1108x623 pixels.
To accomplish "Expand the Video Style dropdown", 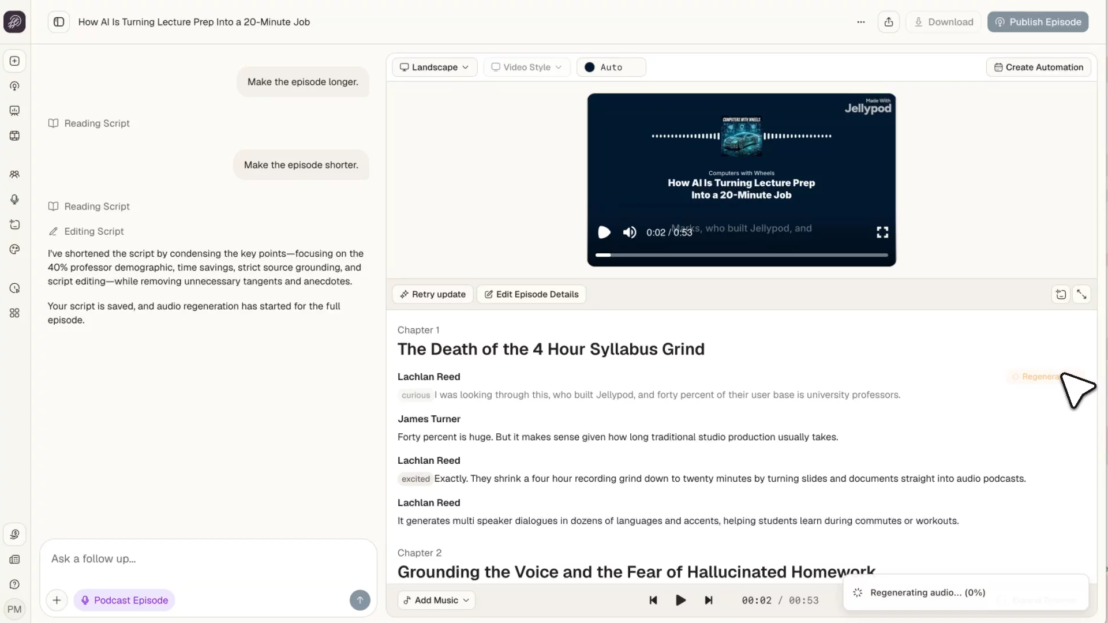I will tap(526, 67).
